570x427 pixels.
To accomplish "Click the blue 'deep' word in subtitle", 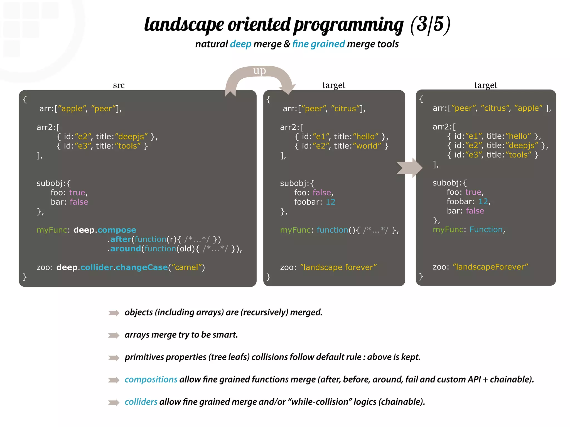I will [240, 44].
